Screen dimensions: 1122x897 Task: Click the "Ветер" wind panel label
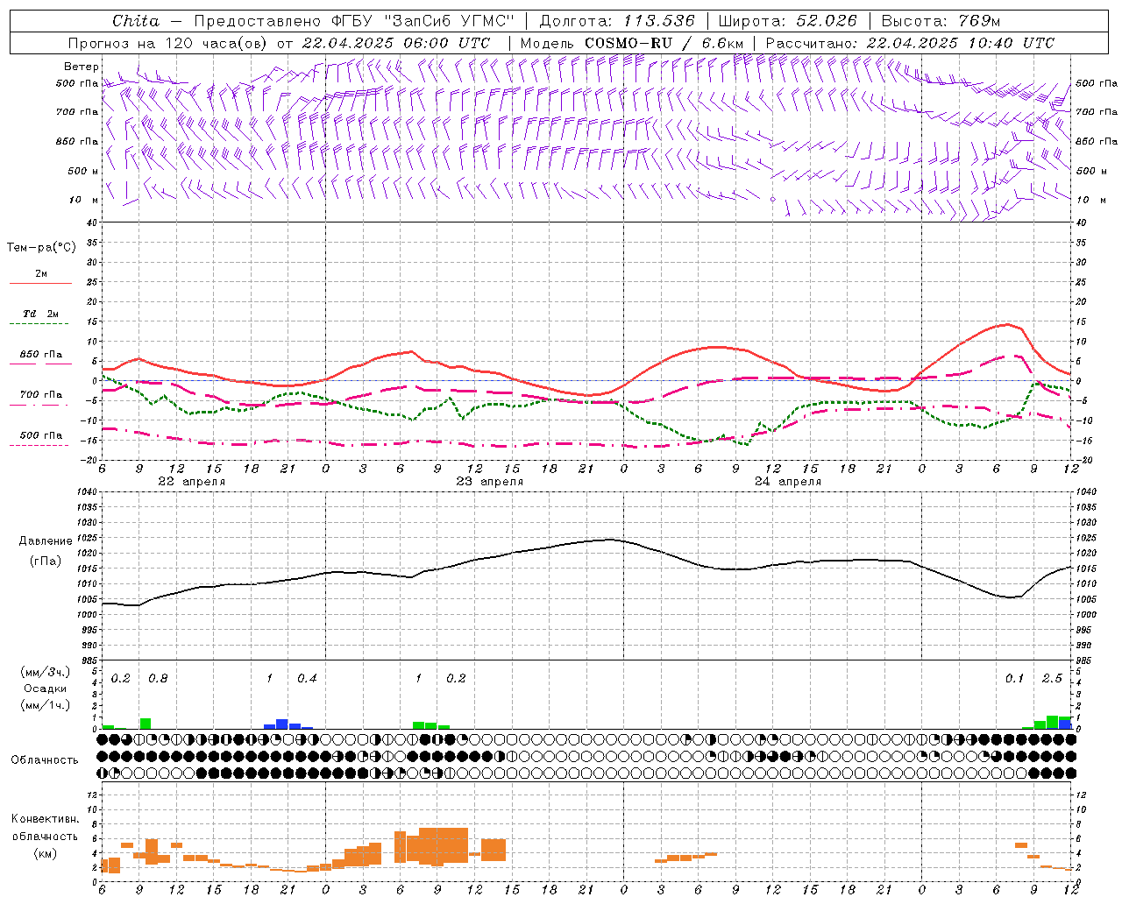pos(82,67)
